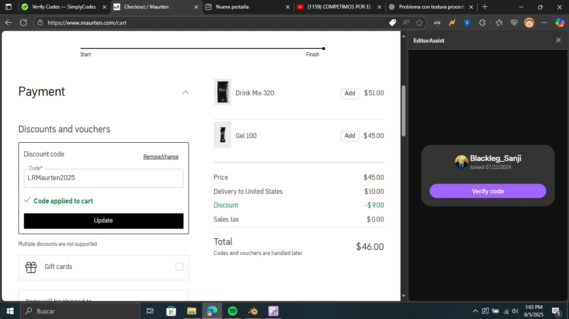Add page to favorites star

tap(419, 23)
